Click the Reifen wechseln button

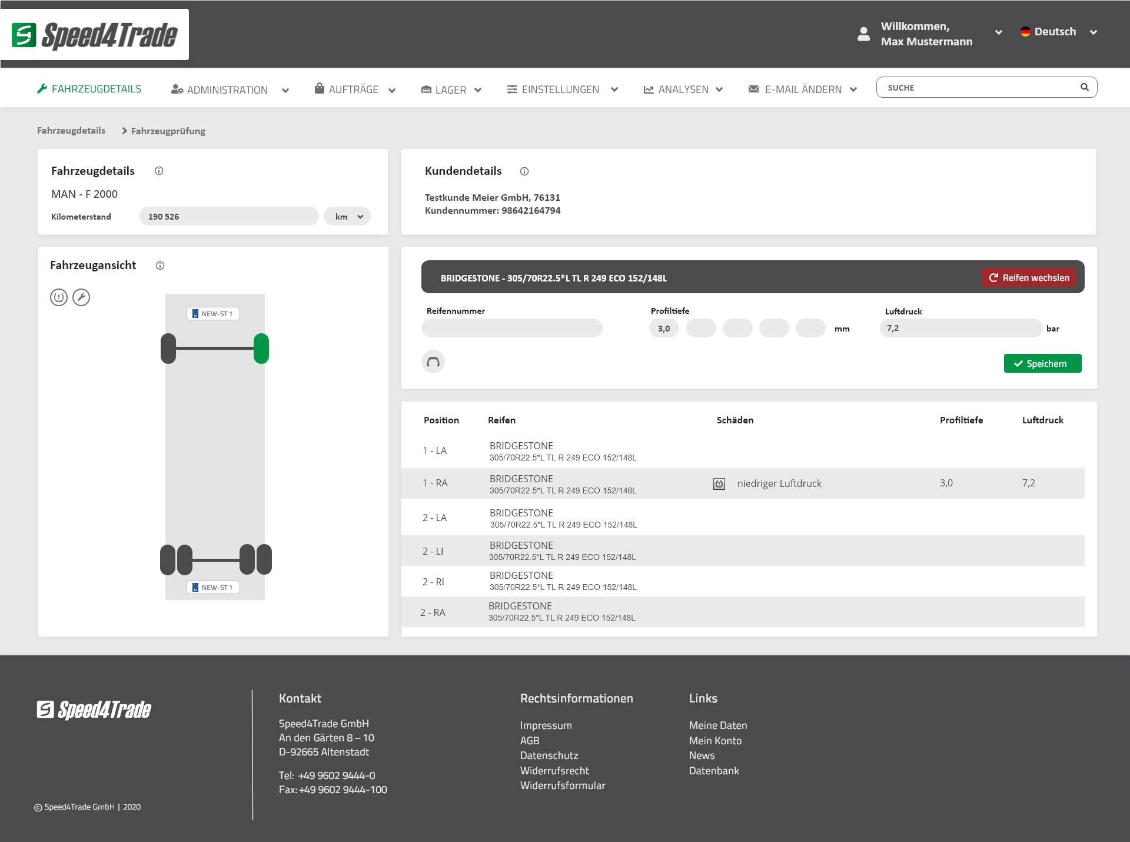(1028, 277)
